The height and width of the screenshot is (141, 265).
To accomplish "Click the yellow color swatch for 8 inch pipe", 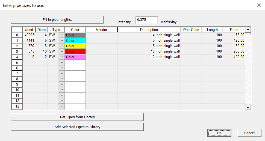I will (x=75, y=46).
